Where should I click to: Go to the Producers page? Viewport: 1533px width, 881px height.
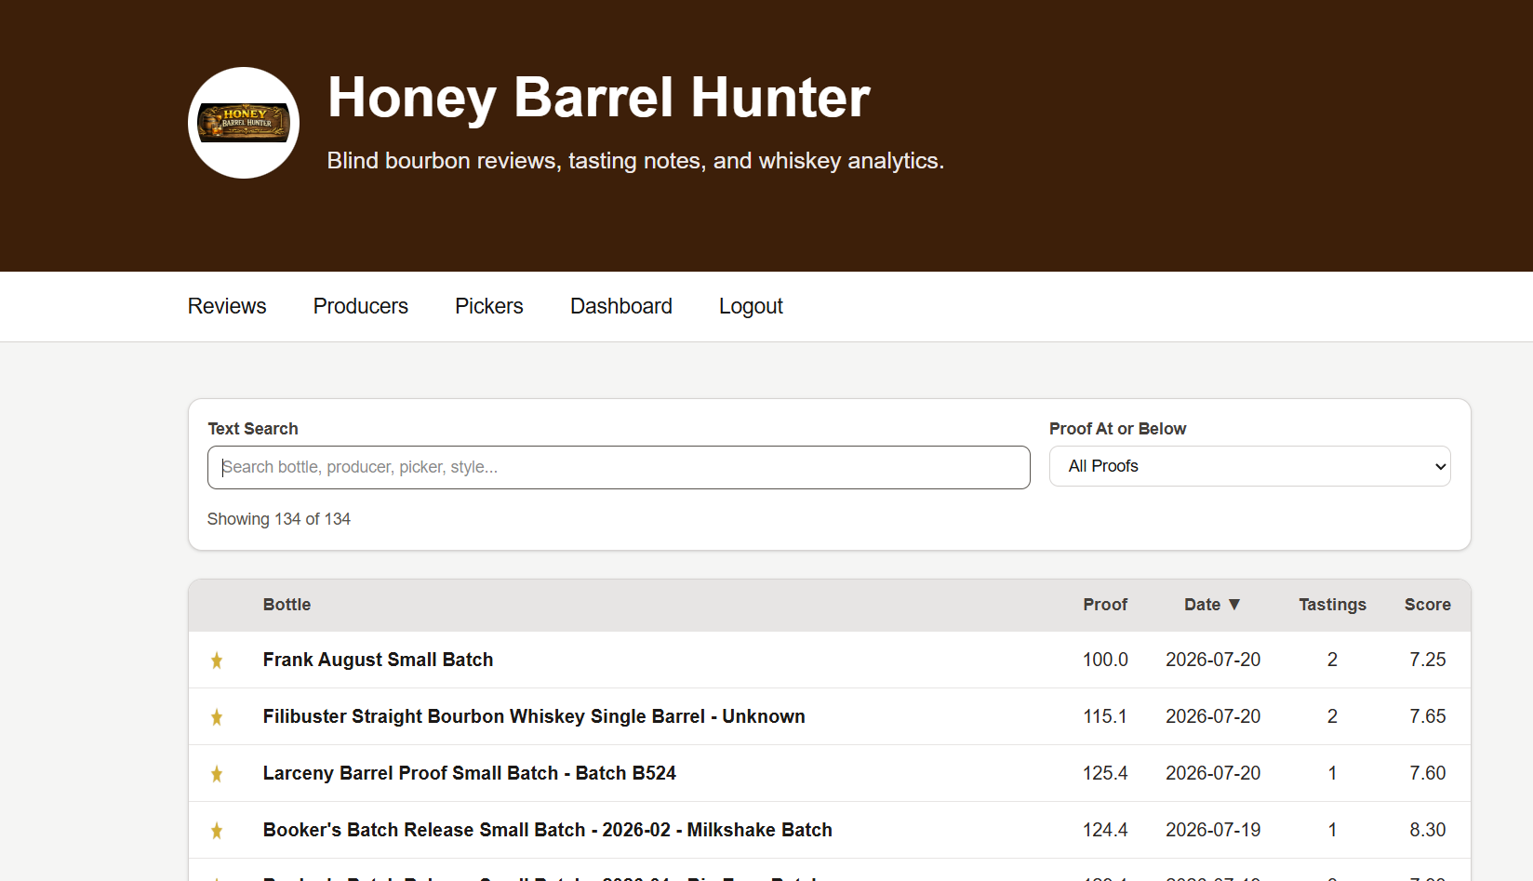(x=361, y=306)
